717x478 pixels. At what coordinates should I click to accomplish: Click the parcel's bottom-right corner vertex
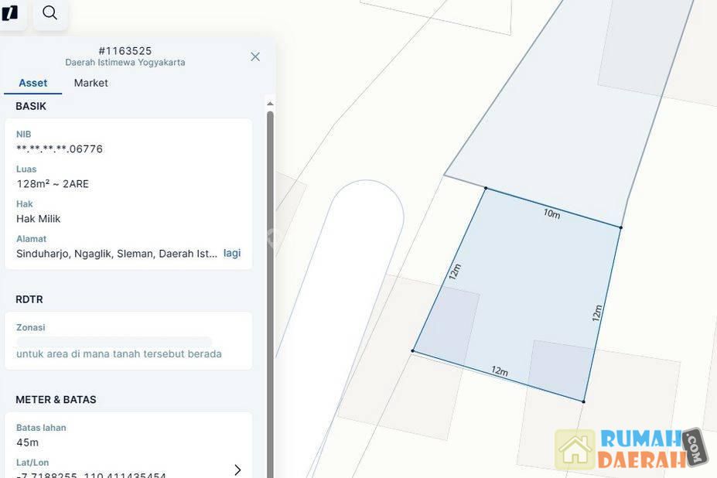click(583, 401)
